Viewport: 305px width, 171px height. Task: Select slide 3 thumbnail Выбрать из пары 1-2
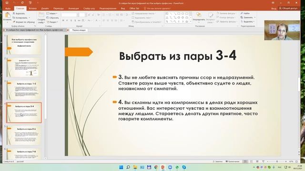tap(24, 90)
